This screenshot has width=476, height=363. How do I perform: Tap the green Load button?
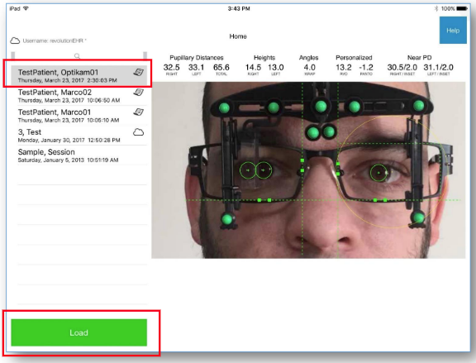pyautogui.click(x=79, y=332)
